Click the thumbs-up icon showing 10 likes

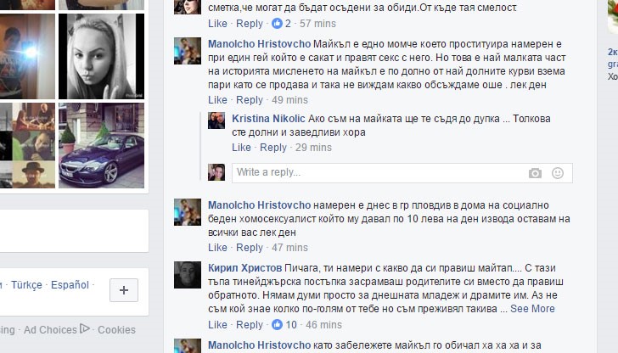point(277,325)
